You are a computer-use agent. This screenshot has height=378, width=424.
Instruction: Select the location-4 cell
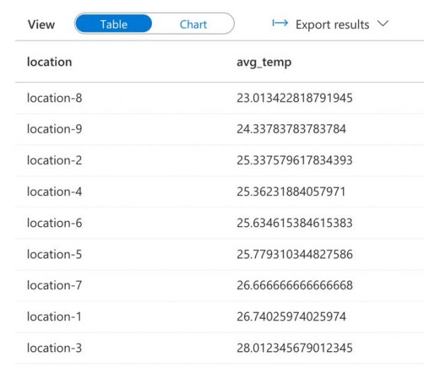coord(54,191)
